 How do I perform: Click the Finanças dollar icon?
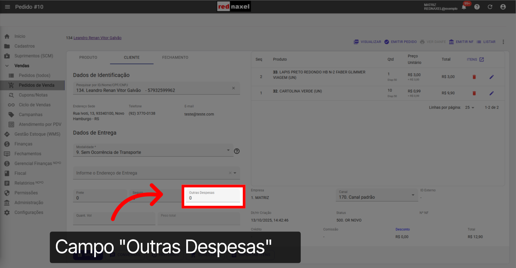point(7,144)
